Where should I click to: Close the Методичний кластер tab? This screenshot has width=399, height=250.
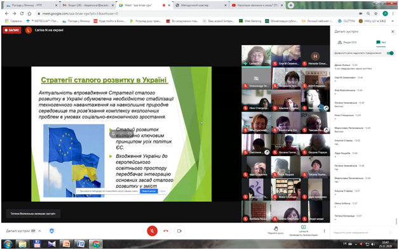226,5
